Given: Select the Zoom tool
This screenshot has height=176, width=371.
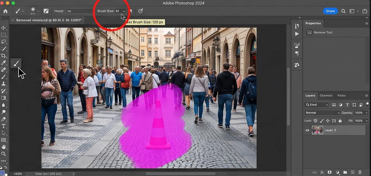Looking at the screenshot, I should [3, 154].
